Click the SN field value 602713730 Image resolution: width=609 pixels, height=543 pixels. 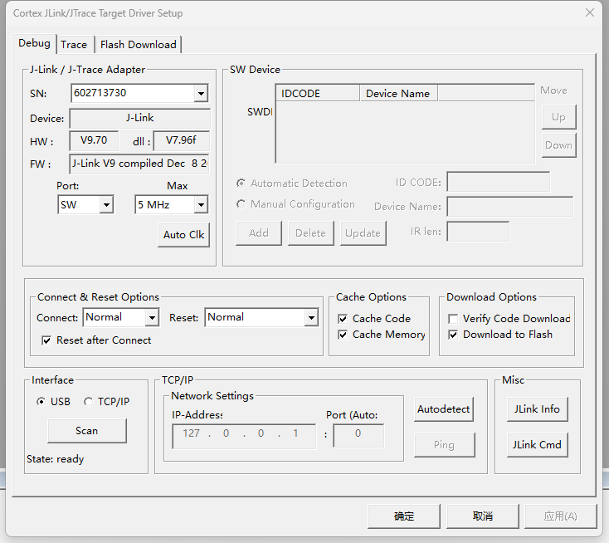click(x=133, y=93)
